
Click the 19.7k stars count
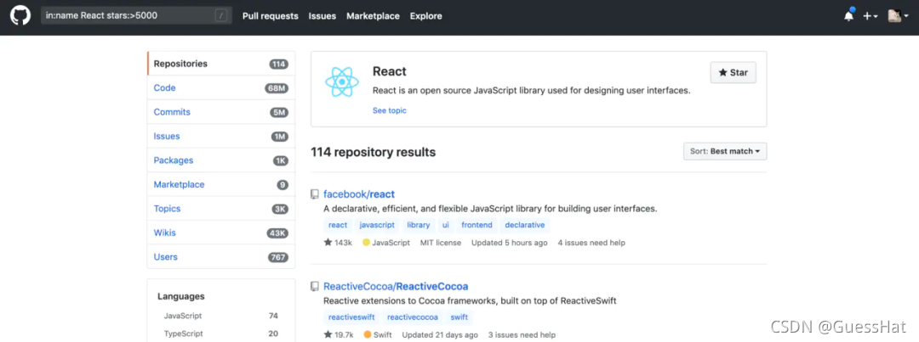[x=338, y=335]
